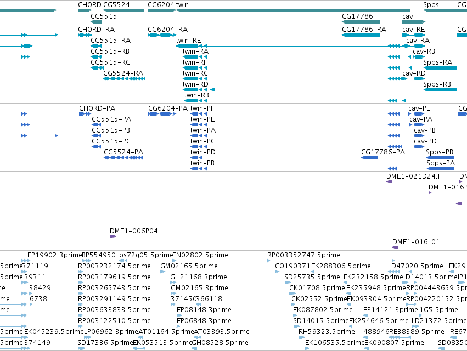Select the CG5515-RC transcript label
The width and height of the screenshot is (467, 351).
[x=110, y=62]
